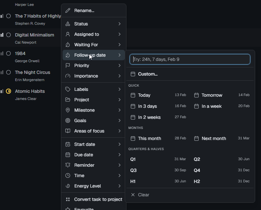This screenshot has height=210, width=261.
Task: Select the Labels tag icon
Action: point(68,89)
